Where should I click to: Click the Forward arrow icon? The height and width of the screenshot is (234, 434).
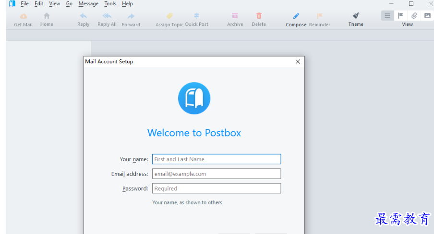(131, 16)
